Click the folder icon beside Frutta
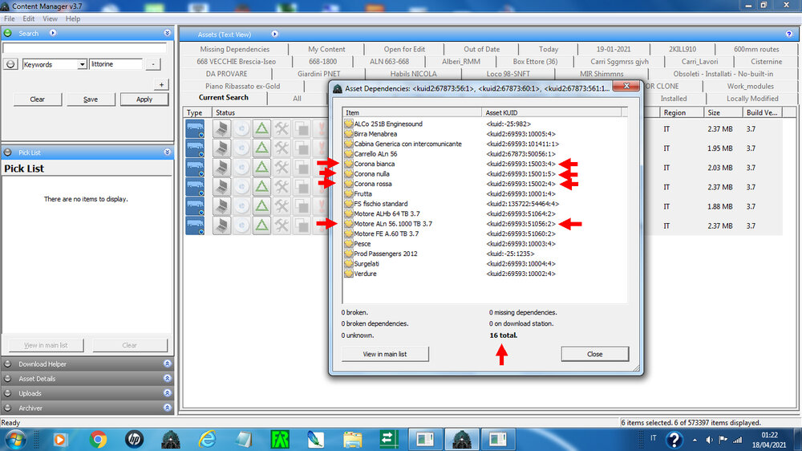Image resolution: width=802 pixels, height=451 pixels. (348, 194)
